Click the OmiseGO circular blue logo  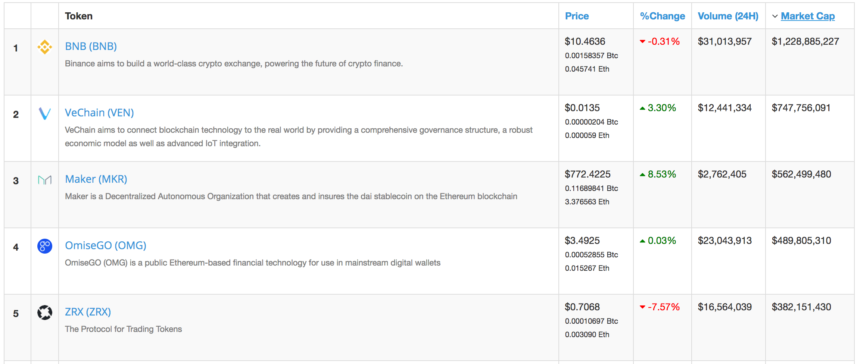[44, 247]
